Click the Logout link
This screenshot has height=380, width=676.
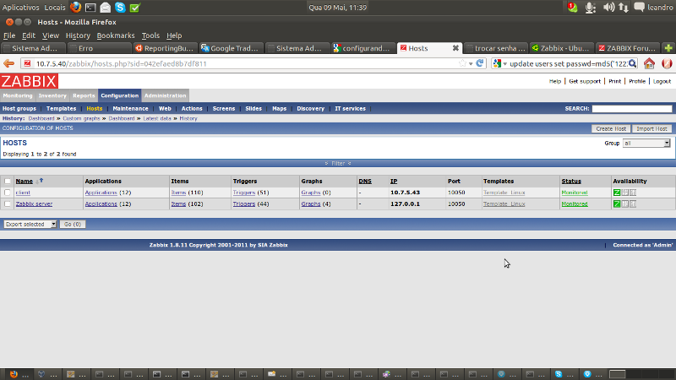(x=662, y=81)
